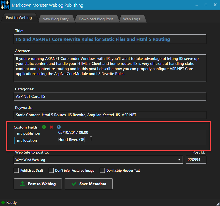Show custom fields info via blue icon
Viewport: 220px width, 206px height.
coord(59,127)
